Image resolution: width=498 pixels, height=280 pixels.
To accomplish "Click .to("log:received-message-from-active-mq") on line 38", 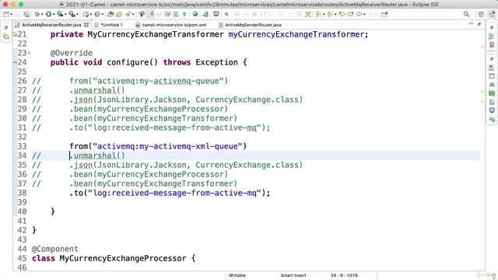I will click(170, 193).
